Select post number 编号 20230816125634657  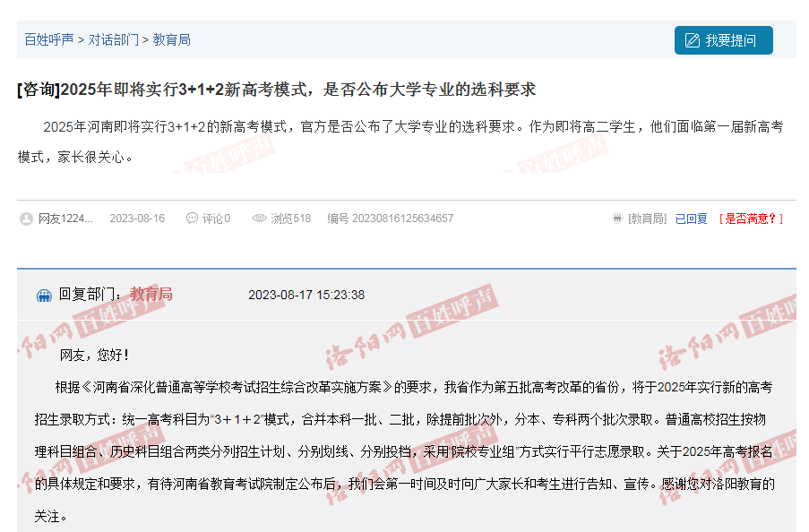[390, 219]
